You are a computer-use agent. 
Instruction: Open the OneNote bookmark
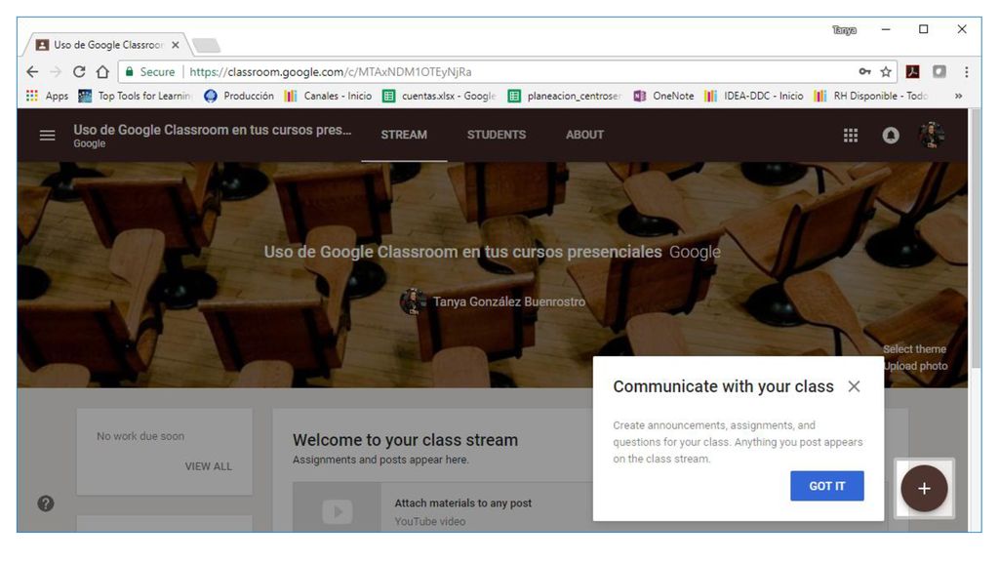[x=663, y=96]
